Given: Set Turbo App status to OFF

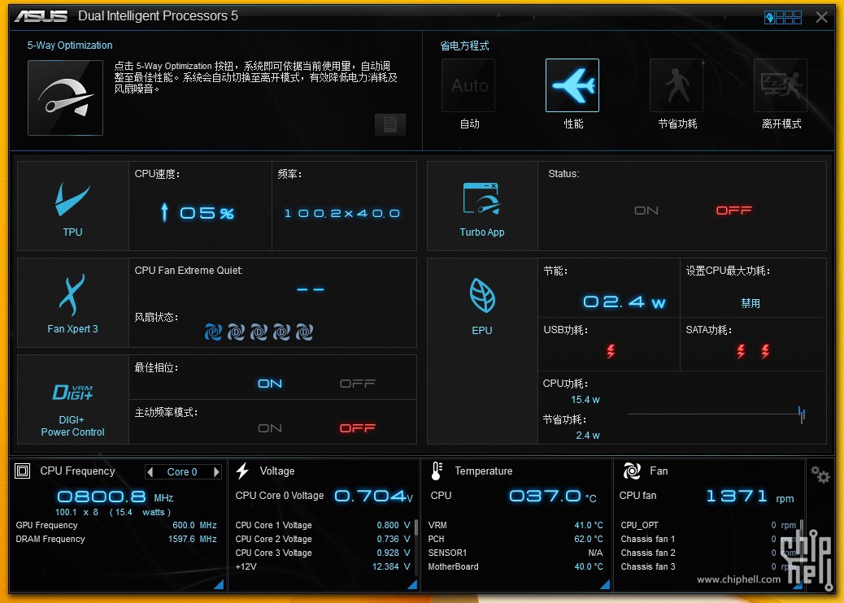Looking at the screenshot, I should pos(733,210).
